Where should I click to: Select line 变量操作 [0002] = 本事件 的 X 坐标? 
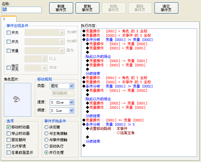point(117,35)
